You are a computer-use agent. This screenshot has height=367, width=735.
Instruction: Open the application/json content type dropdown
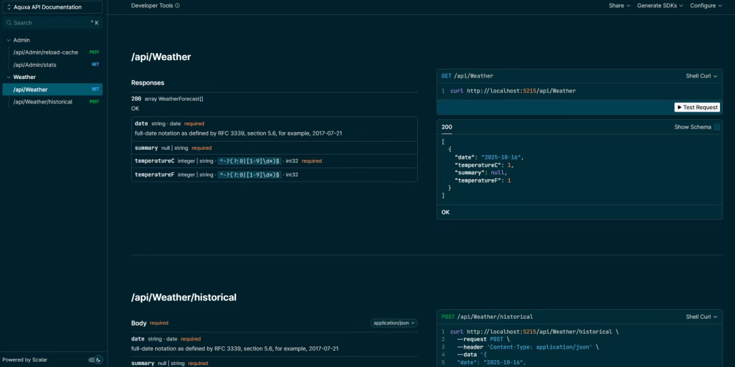394,323
